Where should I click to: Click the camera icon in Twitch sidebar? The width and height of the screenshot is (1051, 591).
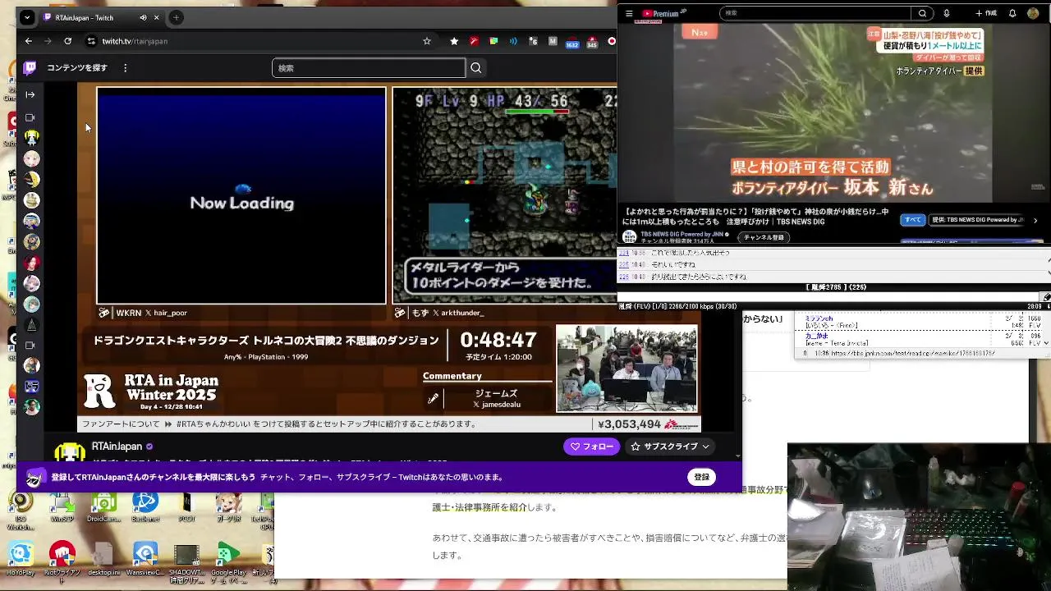[30, 117]
